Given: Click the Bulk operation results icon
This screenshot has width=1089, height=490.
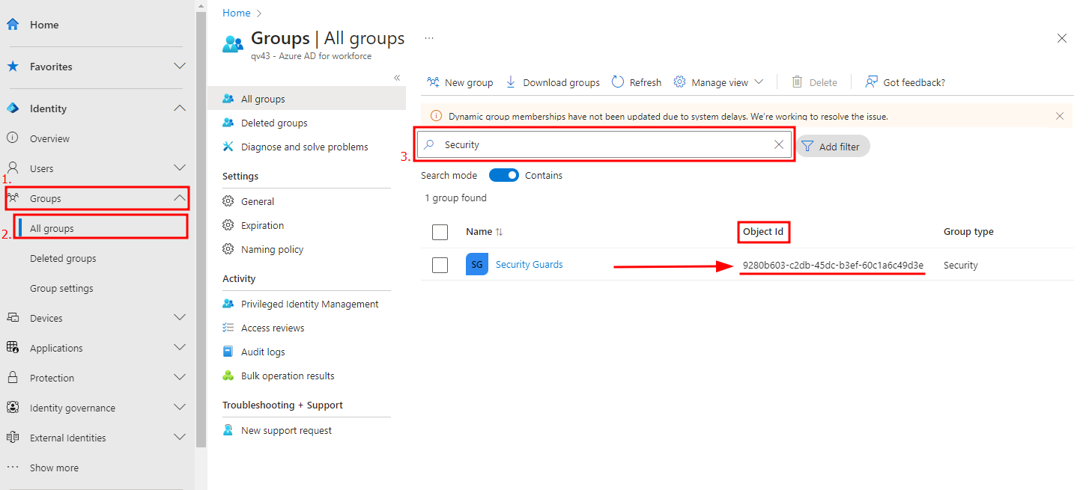Looking at the screenshot, I should 228,376.
